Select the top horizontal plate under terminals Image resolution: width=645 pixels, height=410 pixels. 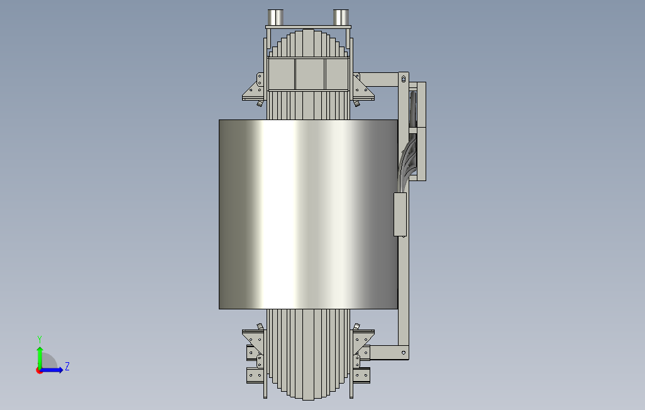click(x=308, y=27)
